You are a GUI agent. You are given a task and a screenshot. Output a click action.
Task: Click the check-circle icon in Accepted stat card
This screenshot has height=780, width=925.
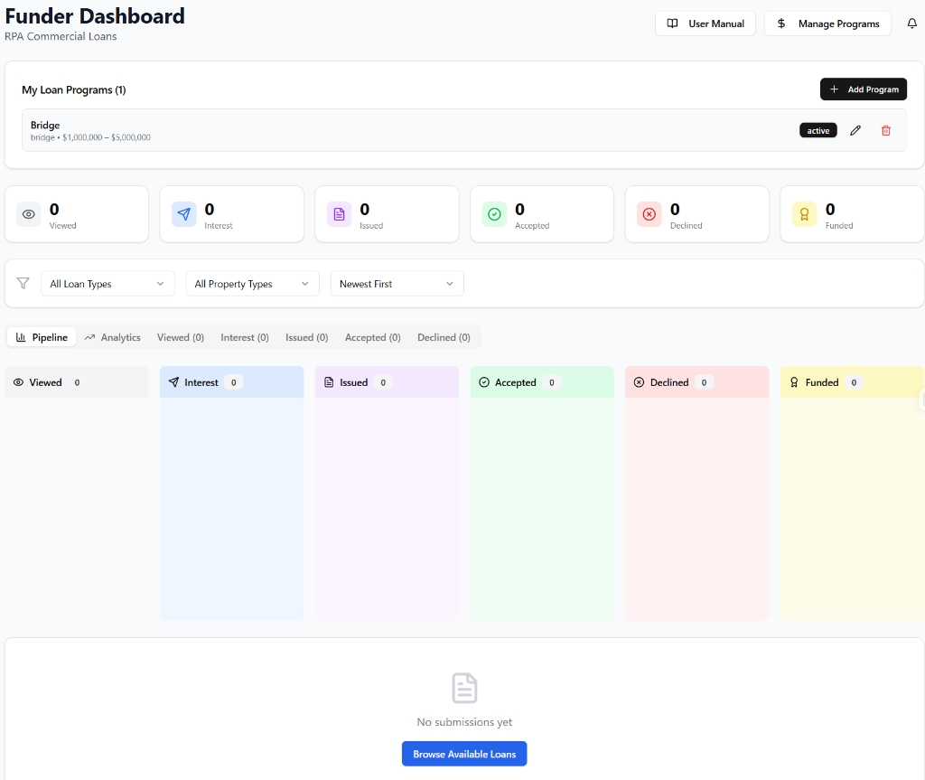tap(494, 214)
